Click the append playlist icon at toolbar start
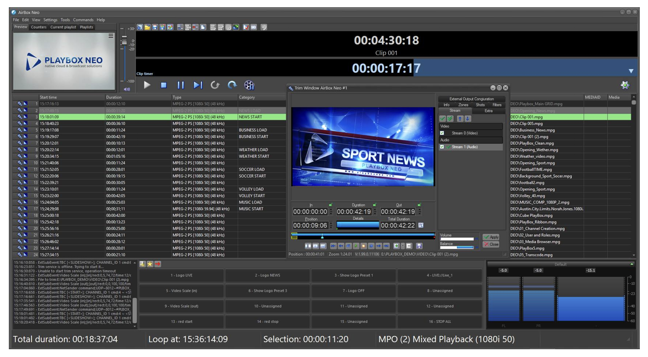 (140, 27)
